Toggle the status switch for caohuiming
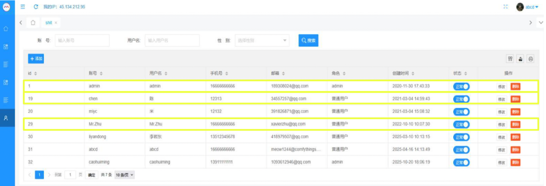Viewport: 546px width, 186px height. [x=461, y=162]
